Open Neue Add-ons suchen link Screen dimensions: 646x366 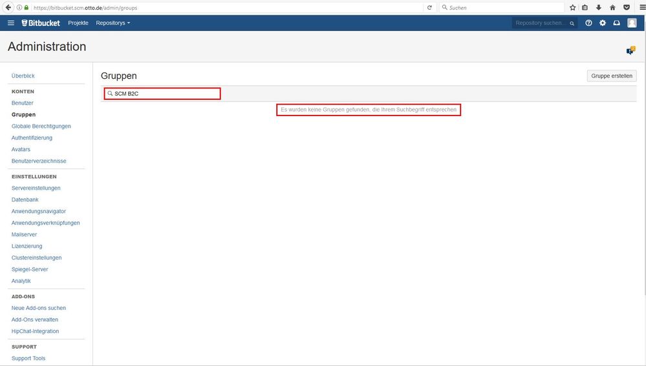[39, 308]
